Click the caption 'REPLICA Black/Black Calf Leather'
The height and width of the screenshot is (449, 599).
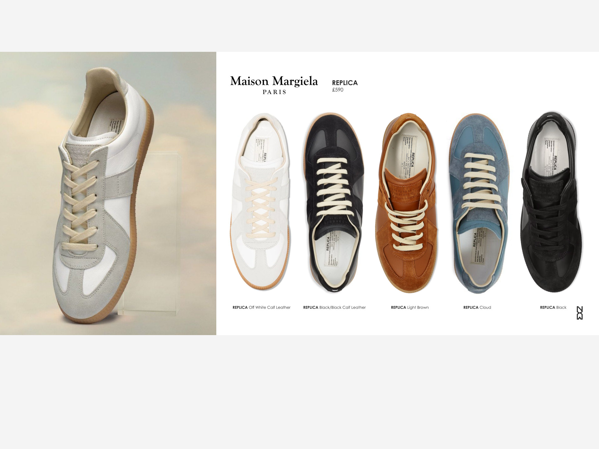coord(334,307)
